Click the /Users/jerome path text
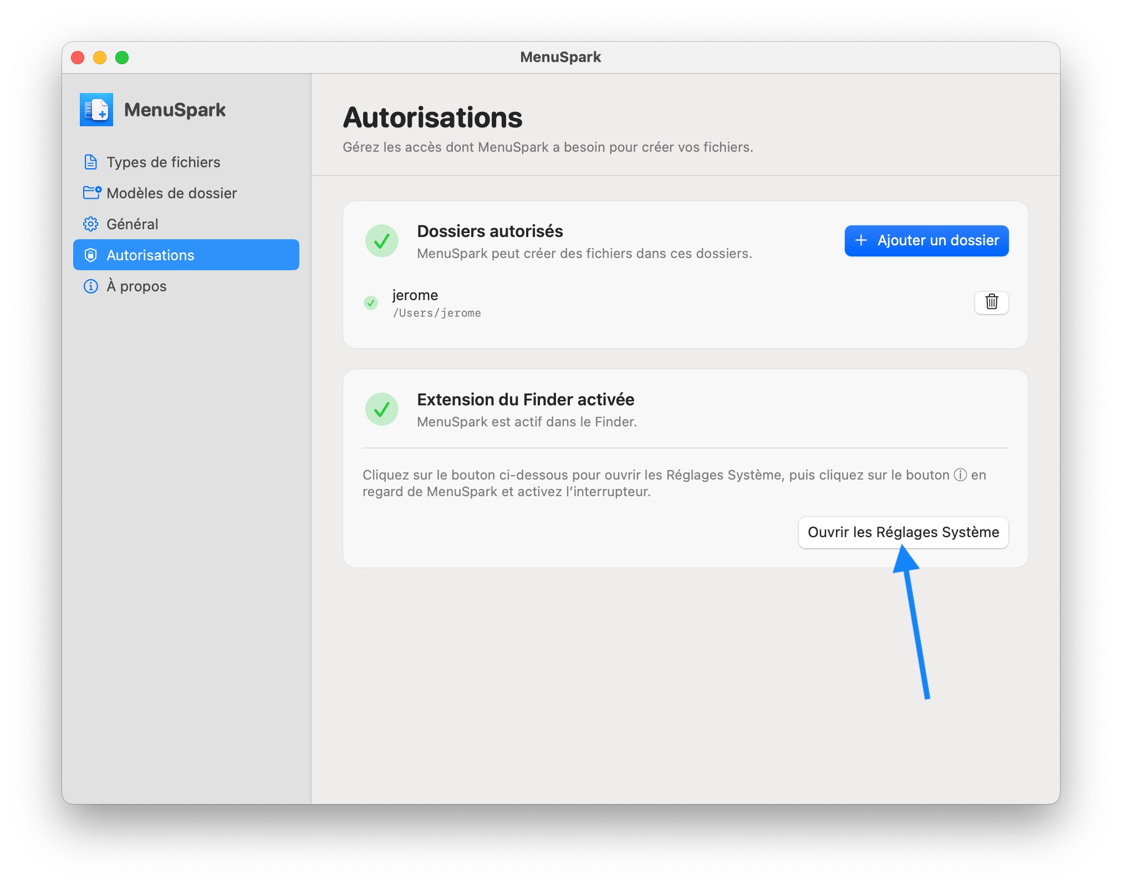The image size is (1122, 886). click(437, 313)
